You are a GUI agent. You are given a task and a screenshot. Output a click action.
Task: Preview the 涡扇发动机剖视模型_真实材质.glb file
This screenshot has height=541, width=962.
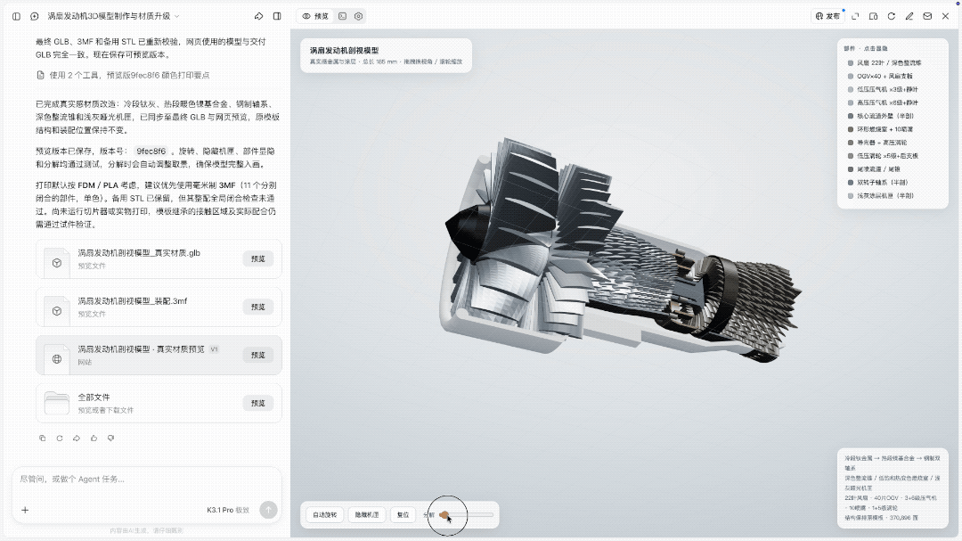click(257, 258)
